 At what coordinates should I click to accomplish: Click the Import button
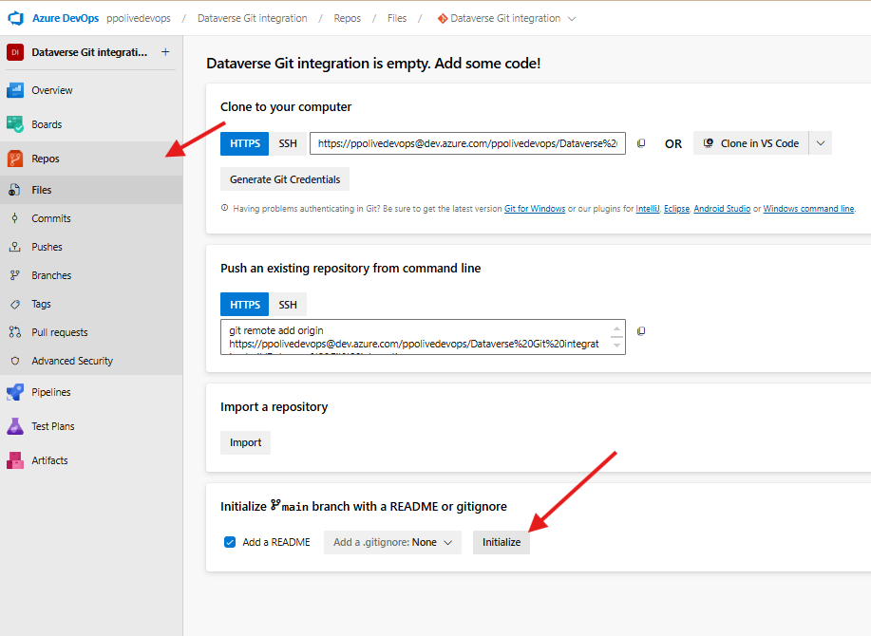point(245,442)
